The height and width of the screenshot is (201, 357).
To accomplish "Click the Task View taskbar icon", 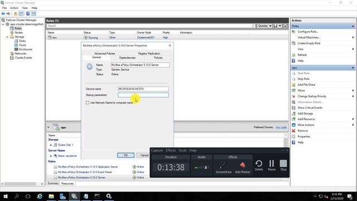I will tap(28, 196).
